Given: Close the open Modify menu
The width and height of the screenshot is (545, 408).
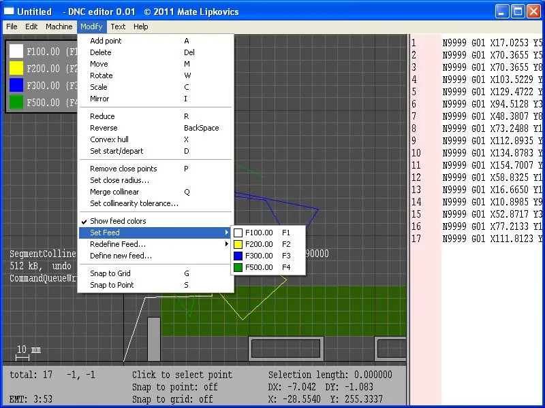Looking at the screenshot, I should pyautogui.click(x=91, y=27).
